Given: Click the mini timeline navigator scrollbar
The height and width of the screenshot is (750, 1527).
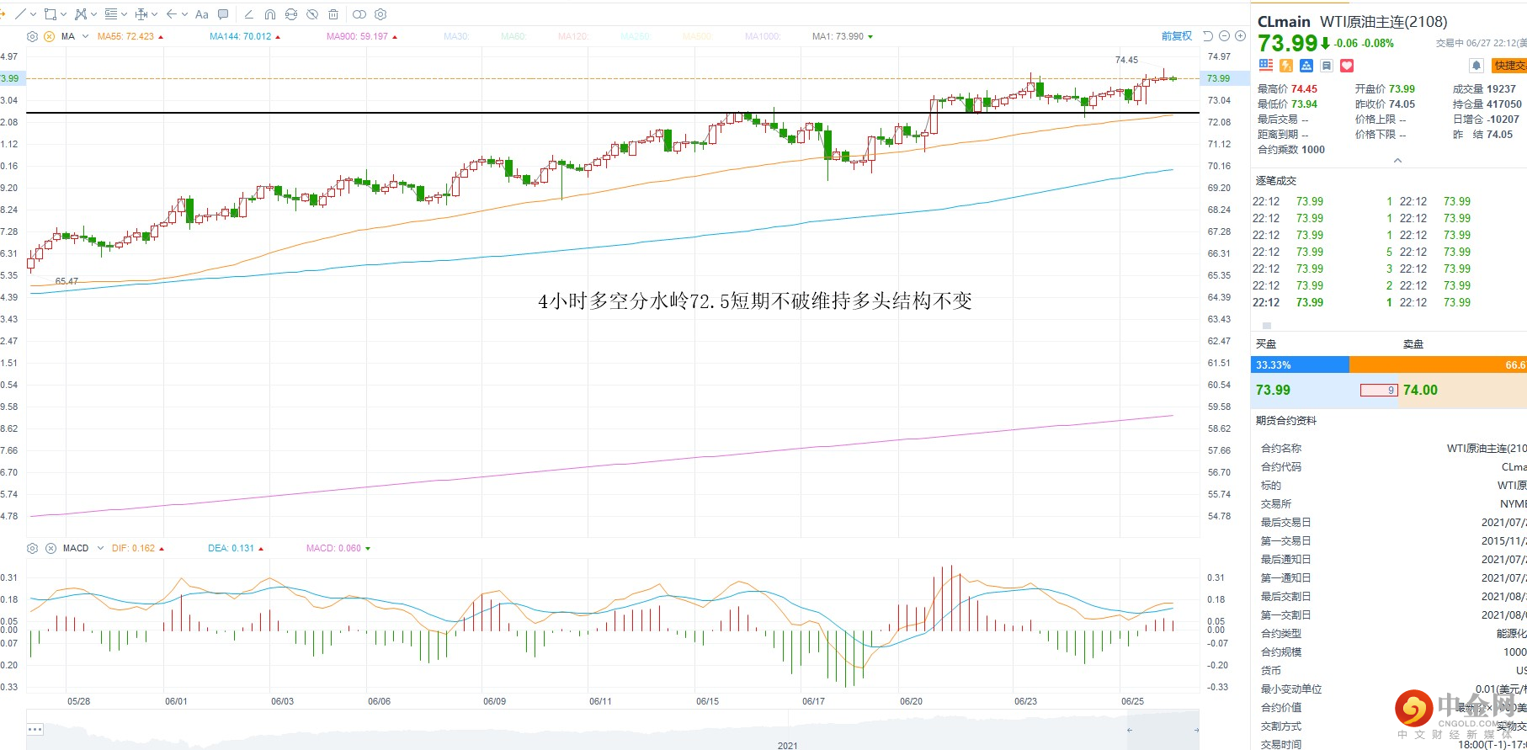Looking at the screenshot, I should pyautogui.click(x=613, y=731).
